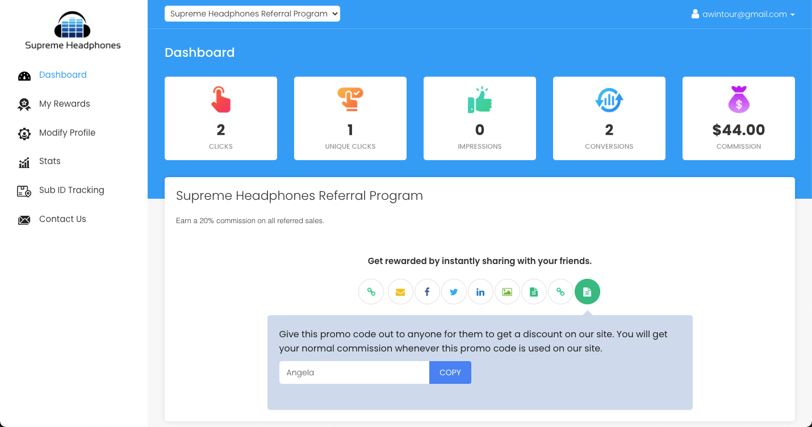Image resolution: width=812 pixels, height=427 pixels.
Task: Open the Modify Profile page
Action: (x=67, y=133)
